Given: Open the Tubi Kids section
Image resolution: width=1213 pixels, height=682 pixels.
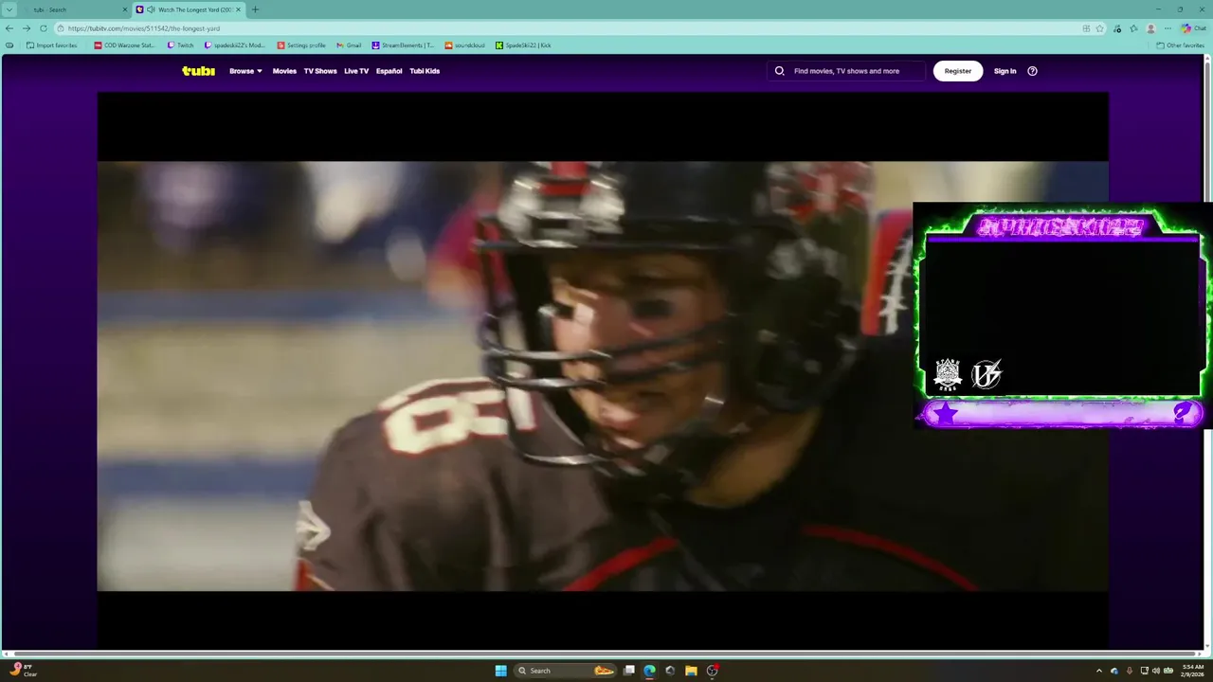Looking at the screenshot, I should tap(425, 71).
